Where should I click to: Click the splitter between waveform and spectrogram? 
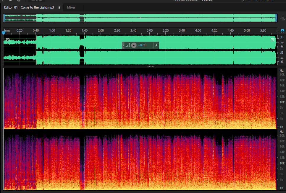151,67
